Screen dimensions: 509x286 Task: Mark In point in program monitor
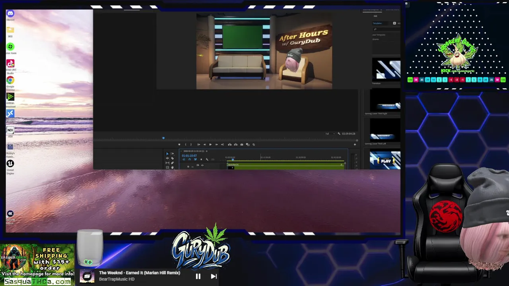(186, 145)
